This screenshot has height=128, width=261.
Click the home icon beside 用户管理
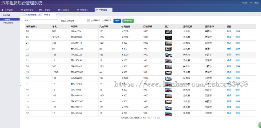click(x=2, y=10)
